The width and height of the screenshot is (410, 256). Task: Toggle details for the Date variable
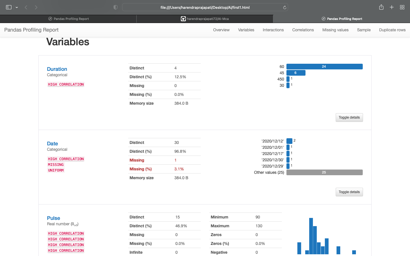point(349,192)
